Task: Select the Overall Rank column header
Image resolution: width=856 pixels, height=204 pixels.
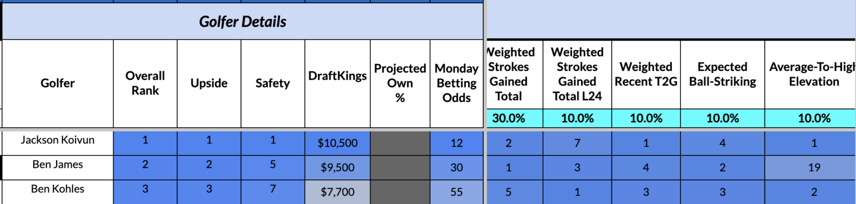Action: tap(145, 83)
